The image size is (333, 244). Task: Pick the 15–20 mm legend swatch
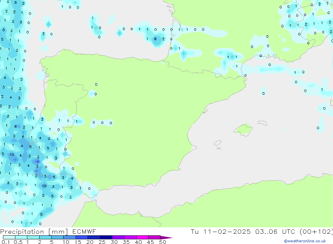[82, 237]
